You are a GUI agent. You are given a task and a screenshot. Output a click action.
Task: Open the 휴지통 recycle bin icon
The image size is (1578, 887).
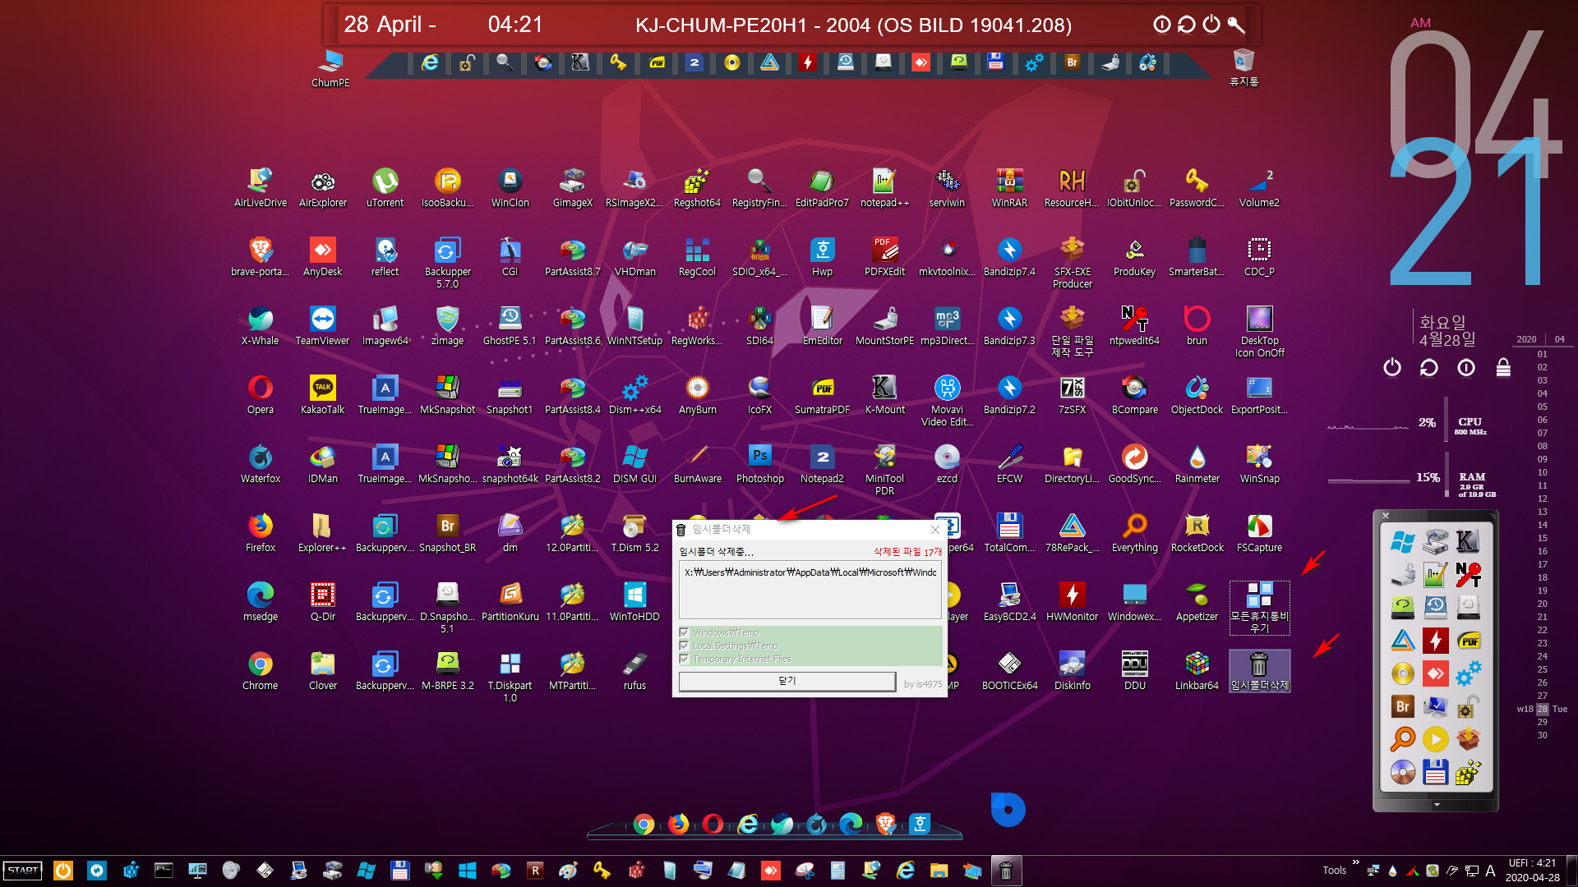pyautogui.click(x=1243, y=68)
